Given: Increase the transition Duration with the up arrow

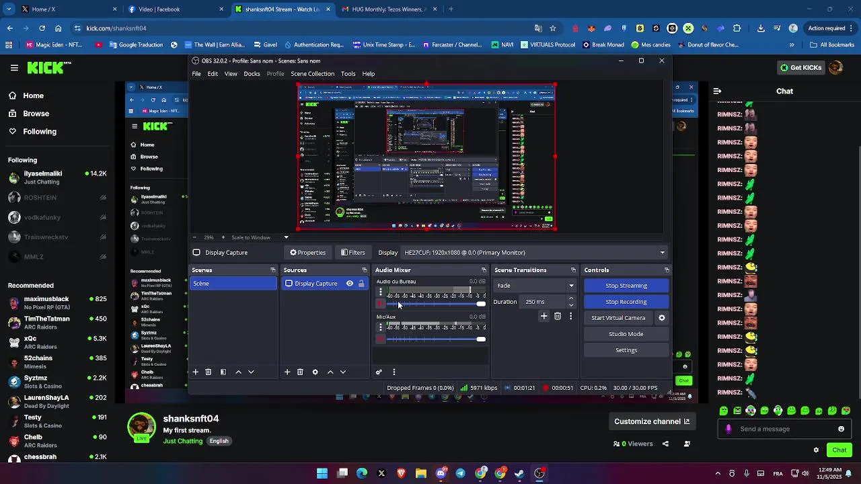Looking at the screenshot, I should (571, 298).
